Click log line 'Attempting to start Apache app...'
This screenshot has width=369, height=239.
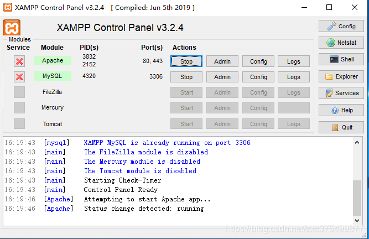point(147,199)
